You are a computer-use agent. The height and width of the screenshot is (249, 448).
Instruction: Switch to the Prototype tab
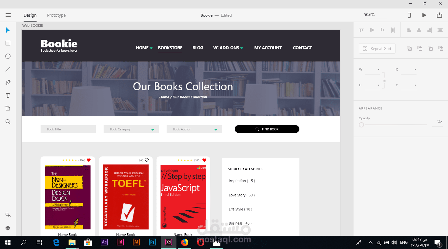coord(56,15)
